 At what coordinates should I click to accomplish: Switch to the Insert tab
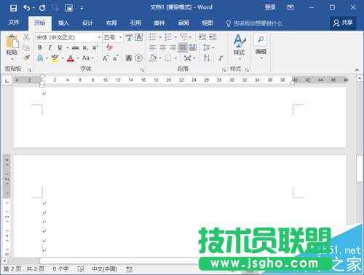[63, 23]
